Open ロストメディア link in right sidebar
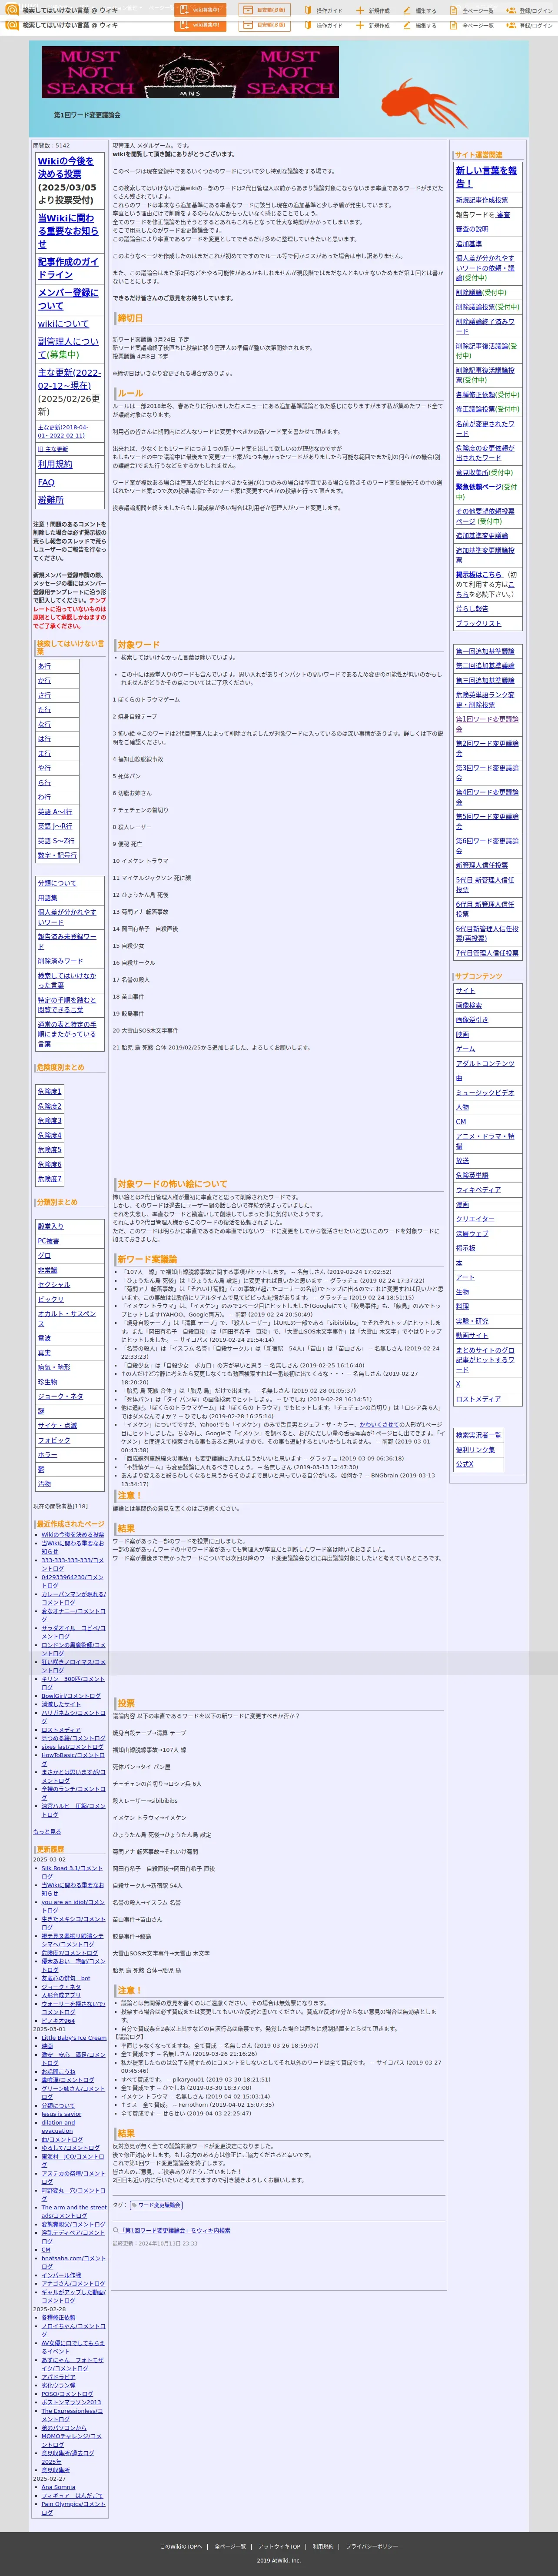558x2576 pixels. 478,1399
